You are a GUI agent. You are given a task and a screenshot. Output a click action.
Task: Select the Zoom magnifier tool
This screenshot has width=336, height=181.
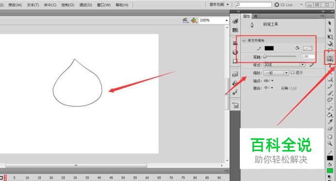tap(330, 143)
